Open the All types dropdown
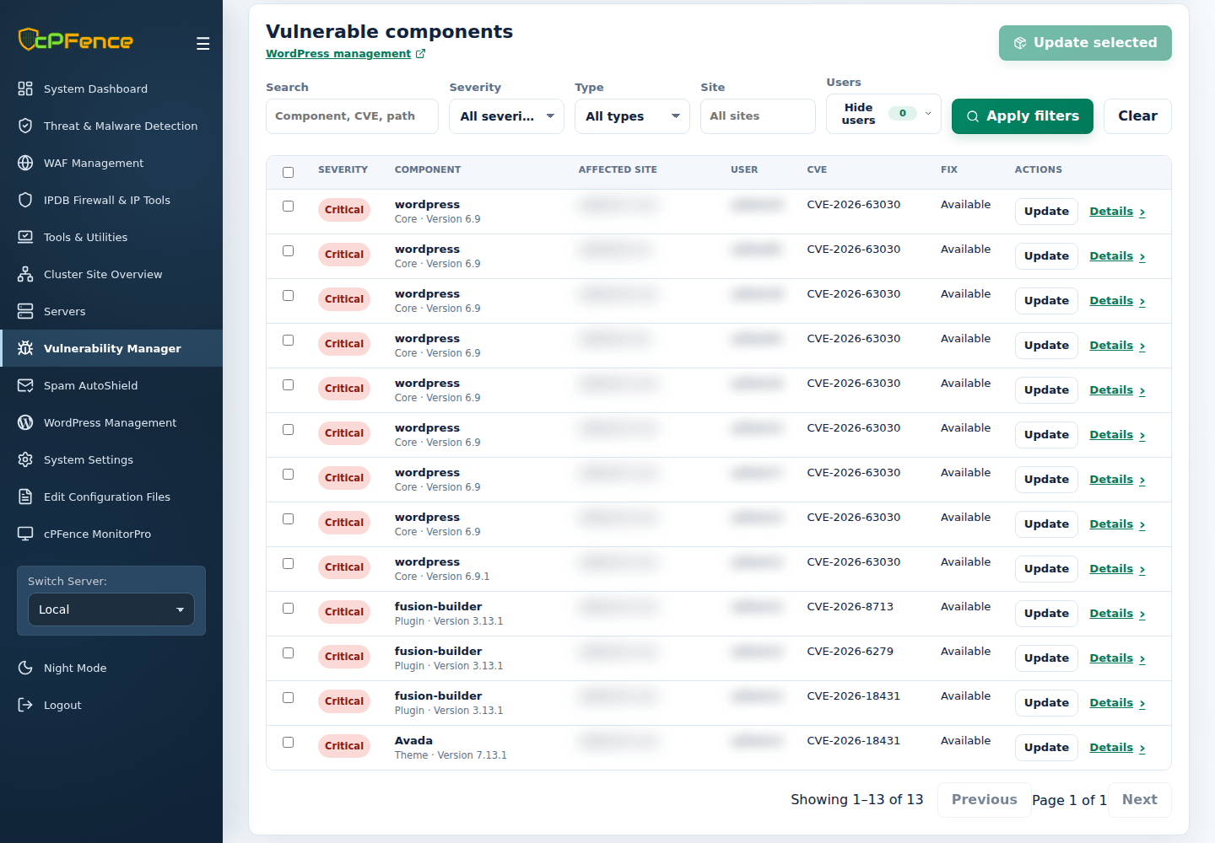The width and height of the screenshot is (1215, 843). pyautogui.click(x=632, y=116)
